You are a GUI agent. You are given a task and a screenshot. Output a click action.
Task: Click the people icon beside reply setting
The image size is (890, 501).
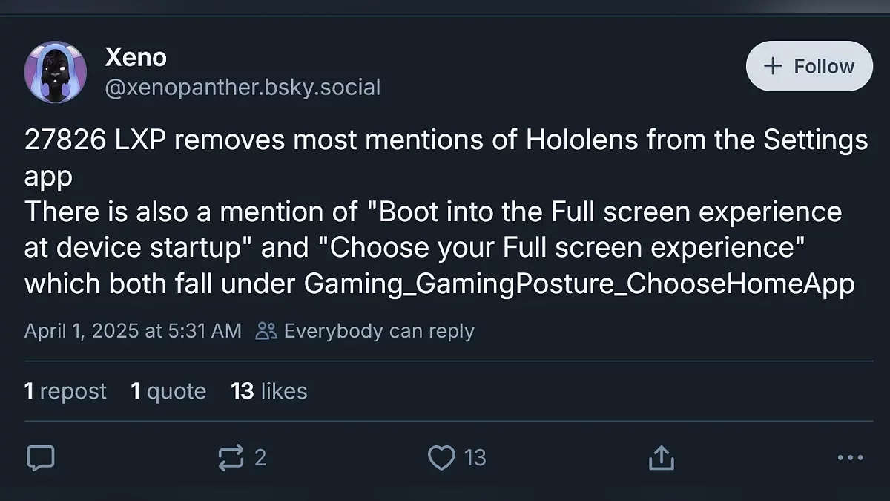[x=266, y=331]
